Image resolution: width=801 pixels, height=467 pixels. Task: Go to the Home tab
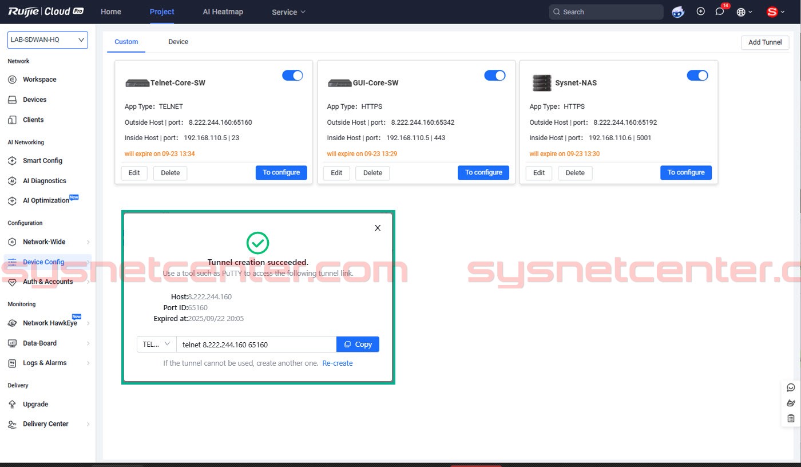pyautogui.click(x=111, y=11)
